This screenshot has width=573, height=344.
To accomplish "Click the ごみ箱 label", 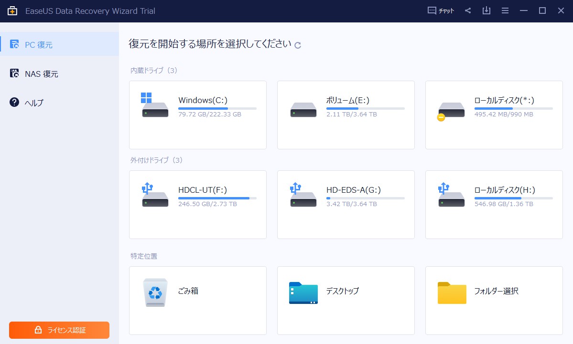I will [188, 291].
